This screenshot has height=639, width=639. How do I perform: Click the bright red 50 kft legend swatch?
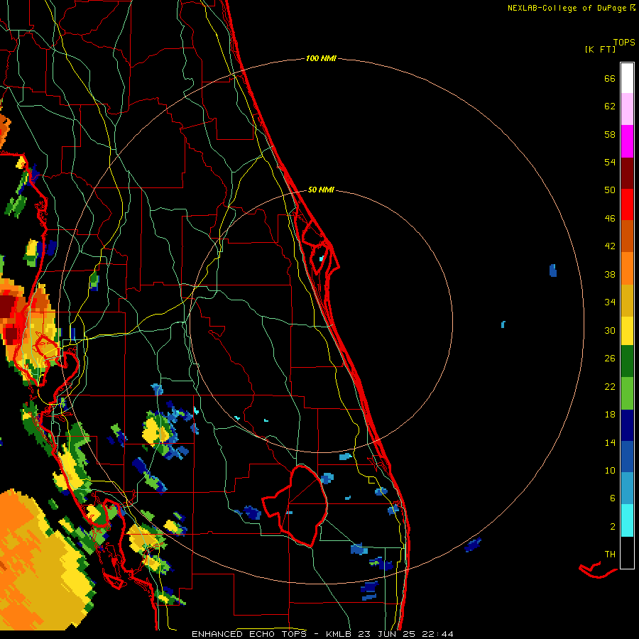627,204
